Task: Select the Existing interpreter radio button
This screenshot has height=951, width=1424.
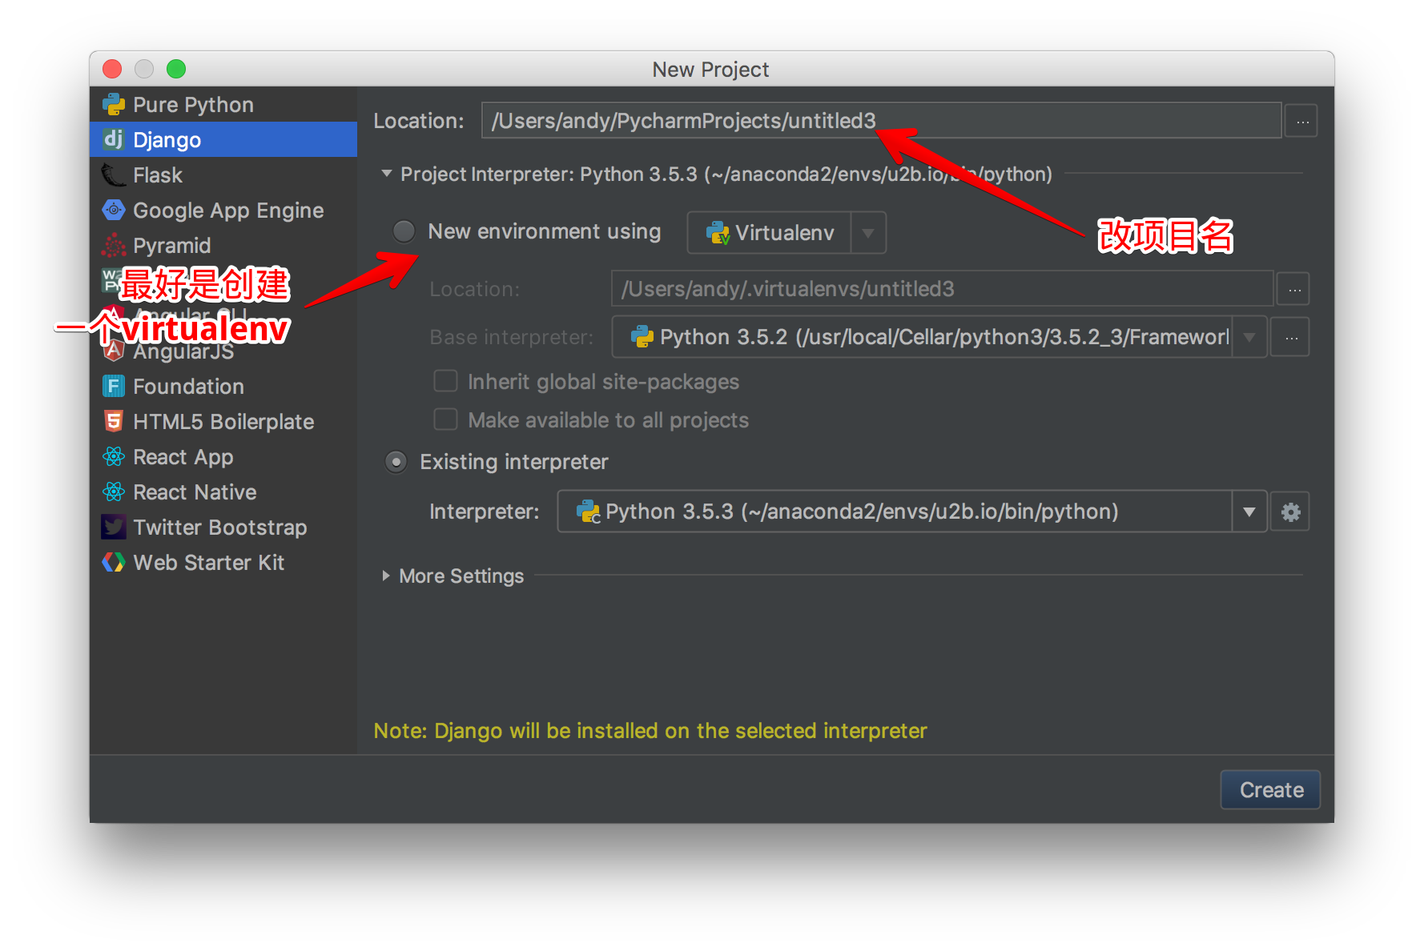Action: (396, 463)
